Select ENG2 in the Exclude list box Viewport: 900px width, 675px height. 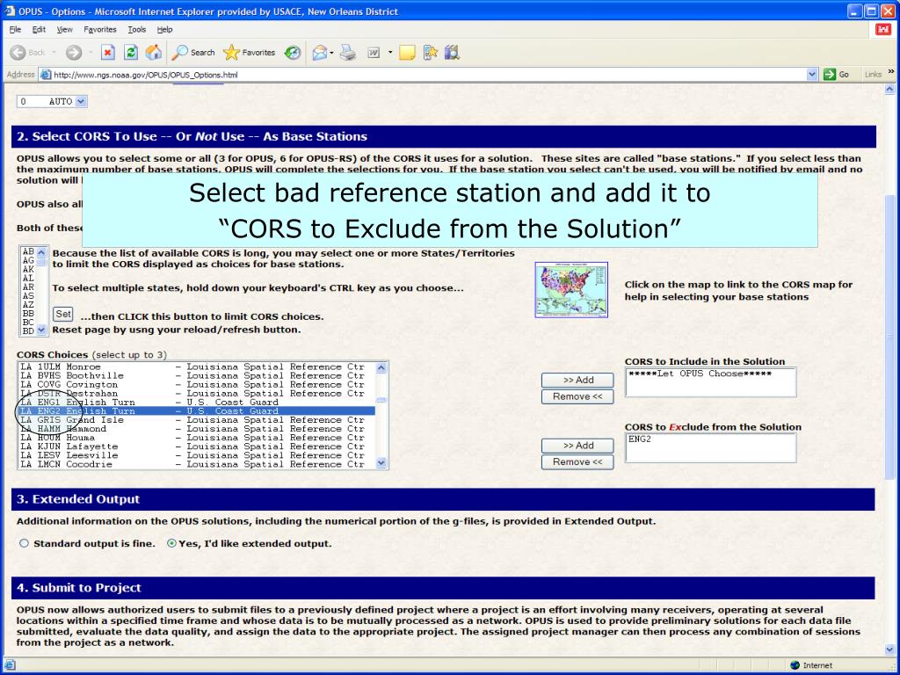[x=640, y=439]
